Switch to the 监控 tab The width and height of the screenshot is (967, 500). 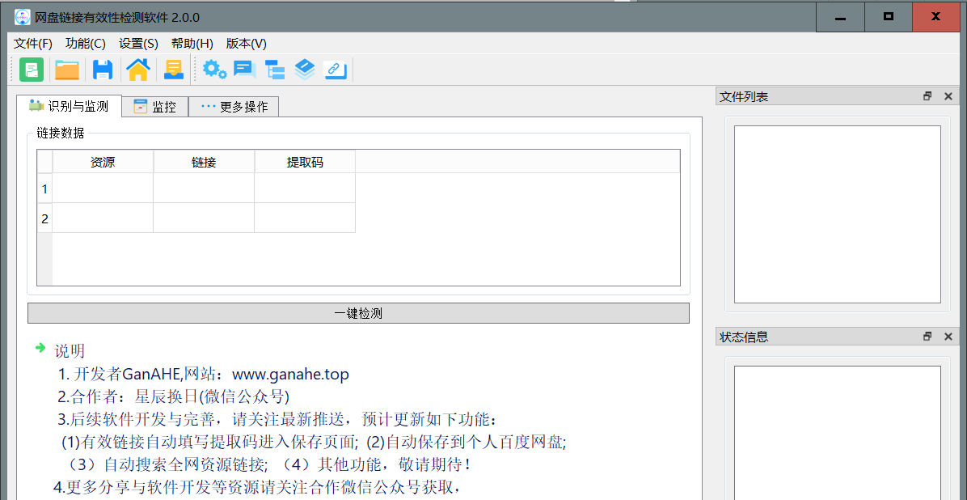tap(154, 107)
